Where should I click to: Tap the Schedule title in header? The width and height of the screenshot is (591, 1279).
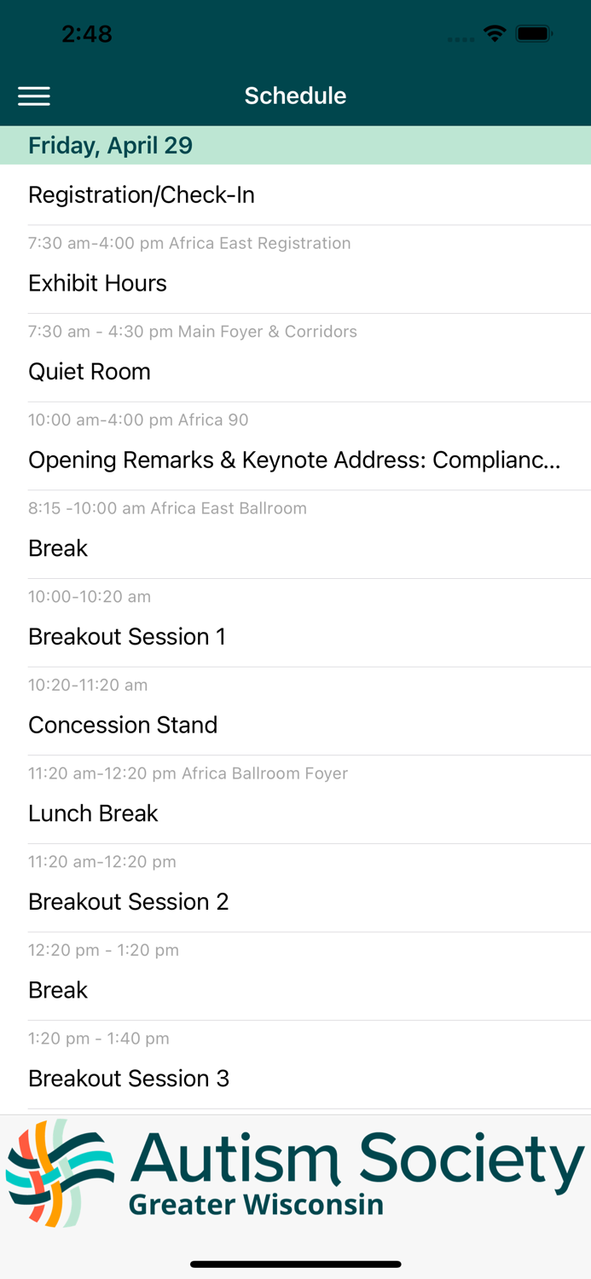[295, 95]
